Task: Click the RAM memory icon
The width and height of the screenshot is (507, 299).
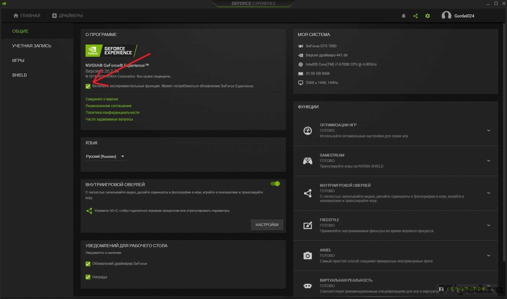Action: (301, 74)
